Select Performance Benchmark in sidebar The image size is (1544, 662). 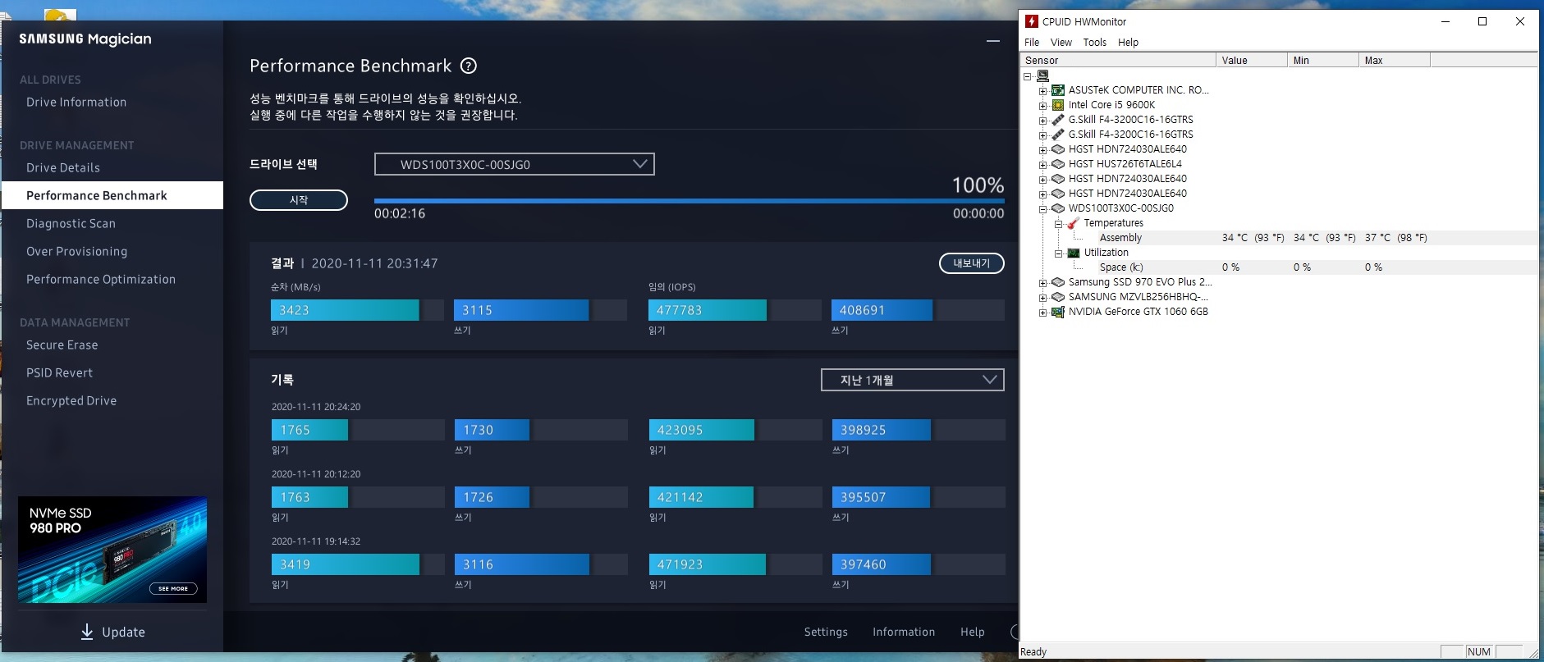(x=112, y=195)
